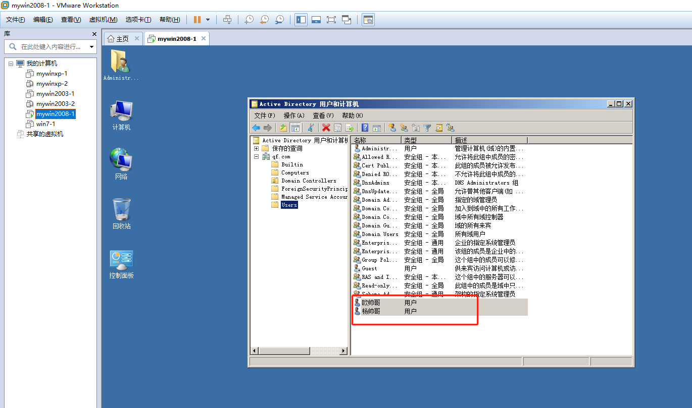The width and height of the screenshot is (692, 408).
Task: Click the 控制面板 desktop icon
Action: (x=121, y=264)
